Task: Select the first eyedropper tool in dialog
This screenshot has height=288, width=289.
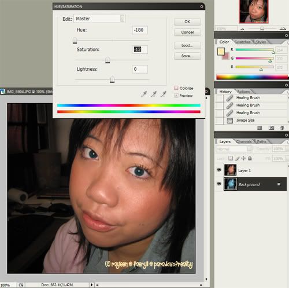Action: [144, 94]
